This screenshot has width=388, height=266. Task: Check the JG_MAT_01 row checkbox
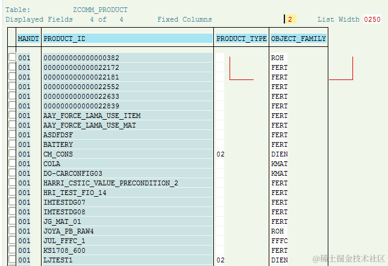pyautogui.click(x=13, y=221)
